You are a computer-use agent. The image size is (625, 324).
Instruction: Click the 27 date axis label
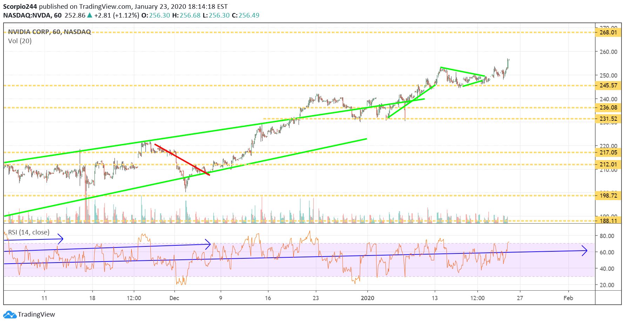pos(520,298)
